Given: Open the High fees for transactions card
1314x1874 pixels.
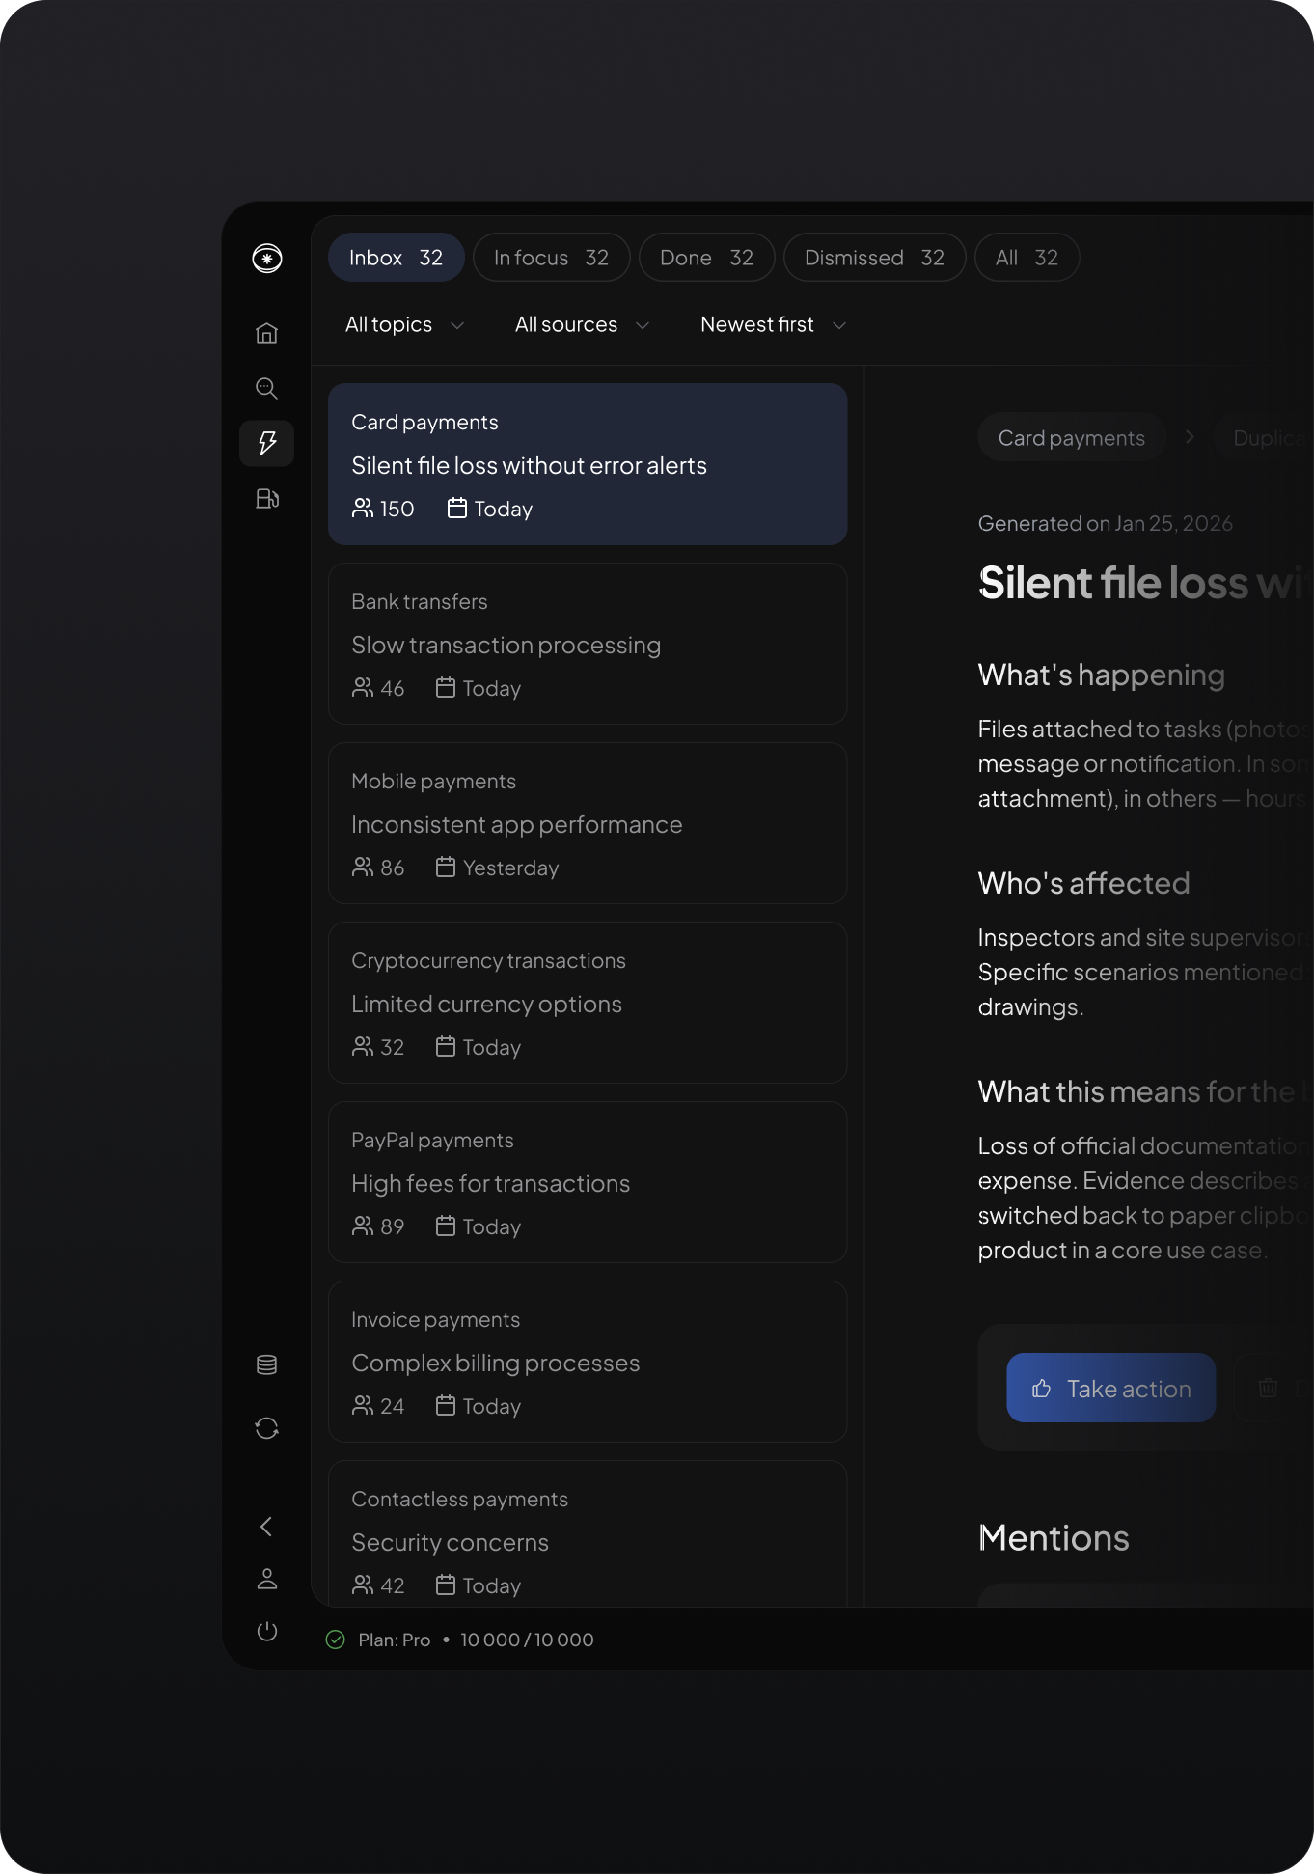Looking at the screenshot, I should click(x=588, y=1182).
